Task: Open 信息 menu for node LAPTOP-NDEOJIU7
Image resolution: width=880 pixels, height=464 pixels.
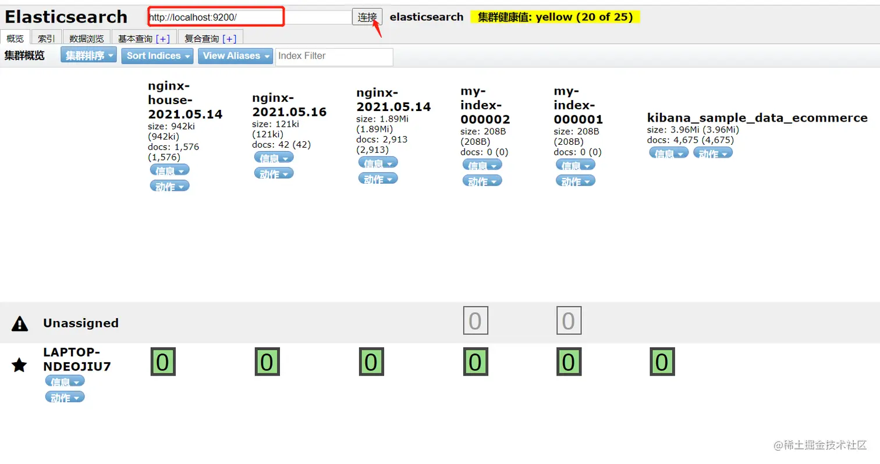Action: (x=65, y=381)
